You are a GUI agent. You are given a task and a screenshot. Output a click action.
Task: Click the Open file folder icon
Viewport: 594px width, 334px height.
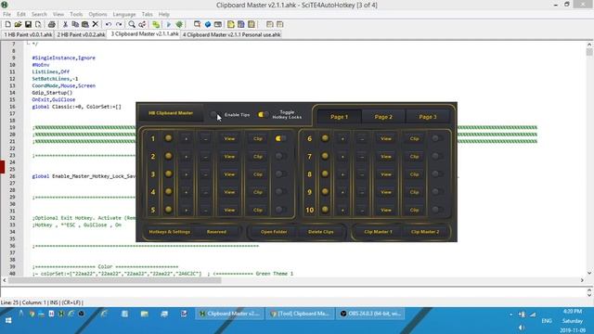[x=18, y=24]
